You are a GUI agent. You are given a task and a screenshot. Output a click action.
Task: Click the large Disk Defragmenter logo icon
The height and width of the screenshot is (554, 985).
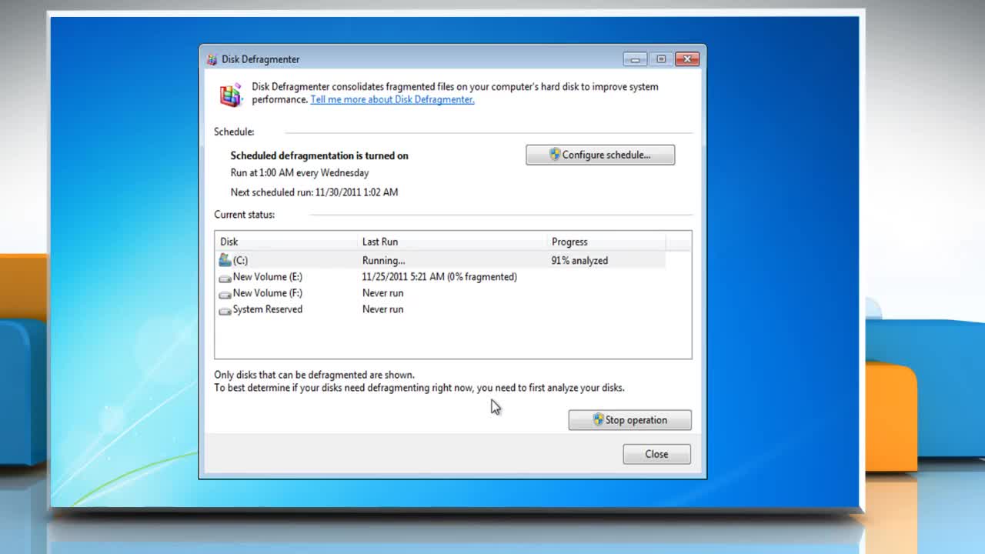[230, 95]
